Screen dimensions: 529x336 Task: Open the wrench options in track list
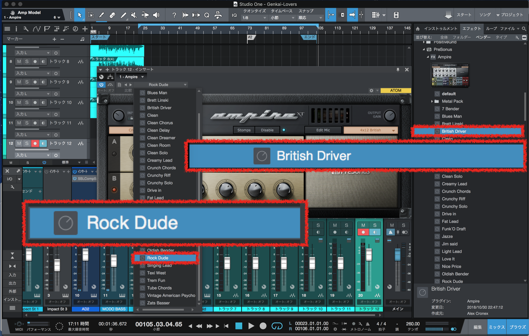point(26,29)
